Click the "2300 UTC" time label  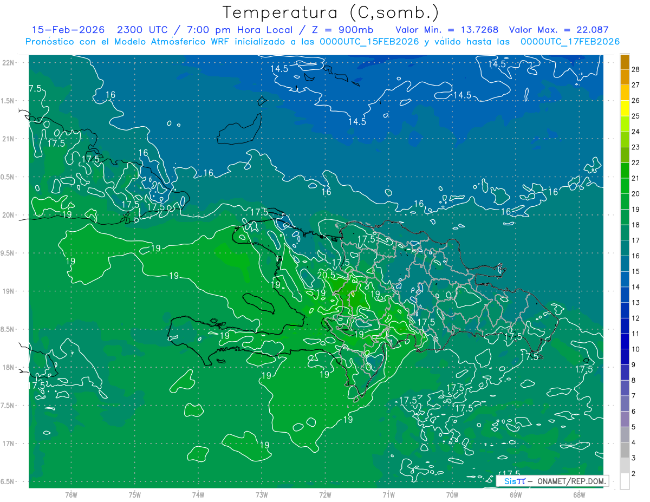click(142, 30)
